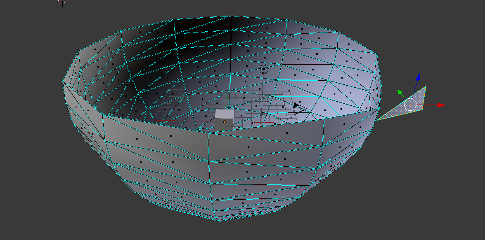Click the green Y-axis manipulator handle
This screenshot has width=485, height=240.
tap(400, 92)
